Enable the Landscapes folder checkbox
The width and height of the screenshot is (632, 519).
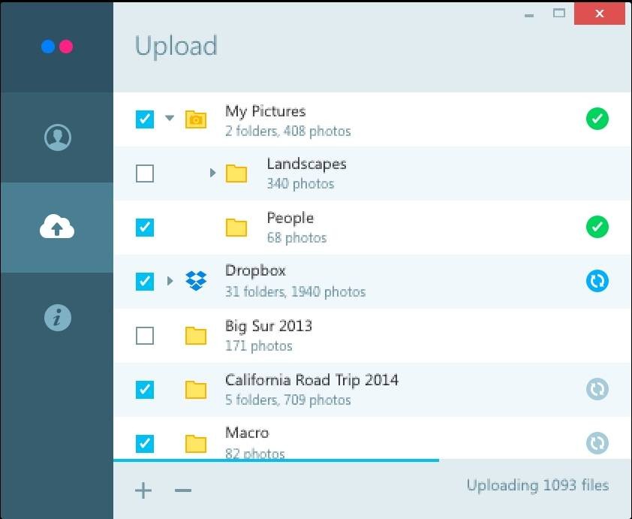click(x=145, y=174)
